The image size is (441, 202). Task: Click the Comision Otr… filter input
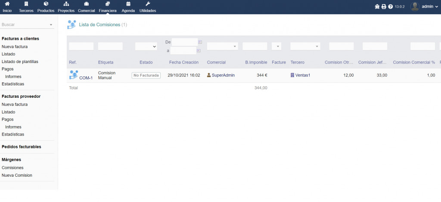(342, 46)
